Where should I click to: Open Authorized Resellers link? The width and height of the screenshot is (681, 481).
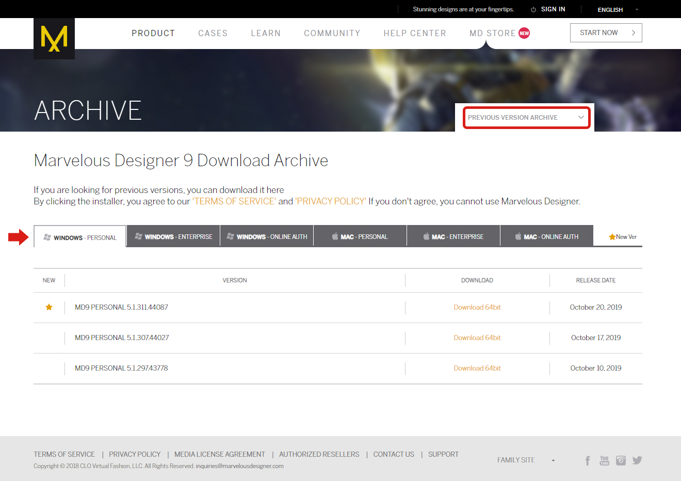(x=319, y=454)
